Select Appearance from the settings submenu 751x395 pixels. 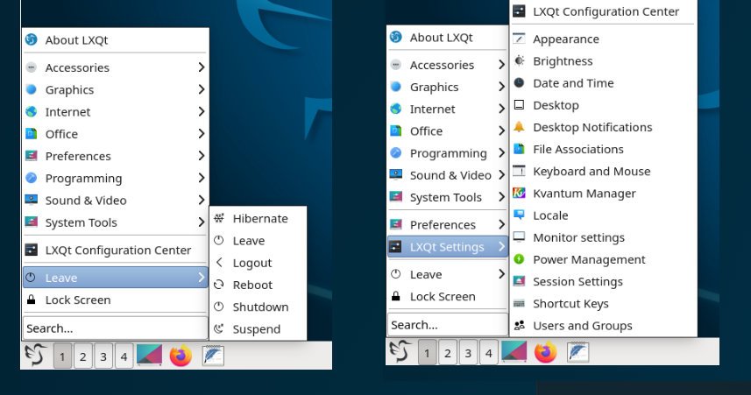click(565, 39)
